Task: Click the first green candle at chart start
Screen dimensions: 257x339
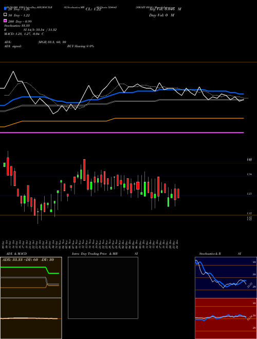Action: click(4, 165)
